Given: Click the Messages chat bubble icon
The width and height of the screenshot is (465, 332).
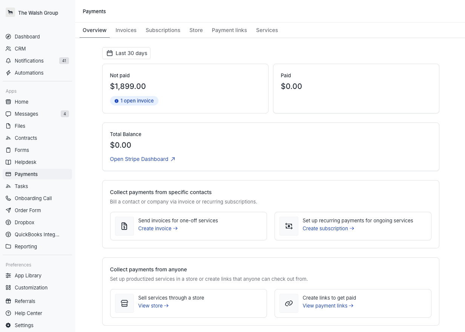Looking at the screenshot, I should coord(8,114).
